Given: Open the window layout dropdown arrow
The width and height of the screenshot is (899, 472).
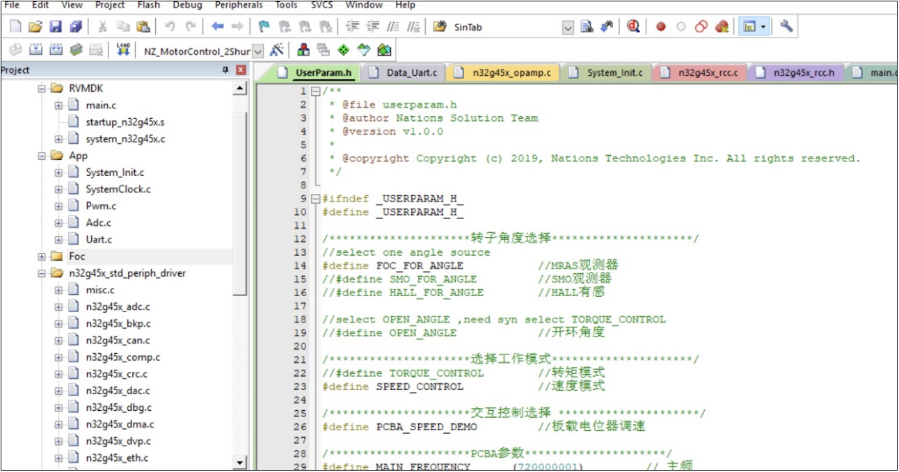Looking at the screenshot, I should click(764, 27).
